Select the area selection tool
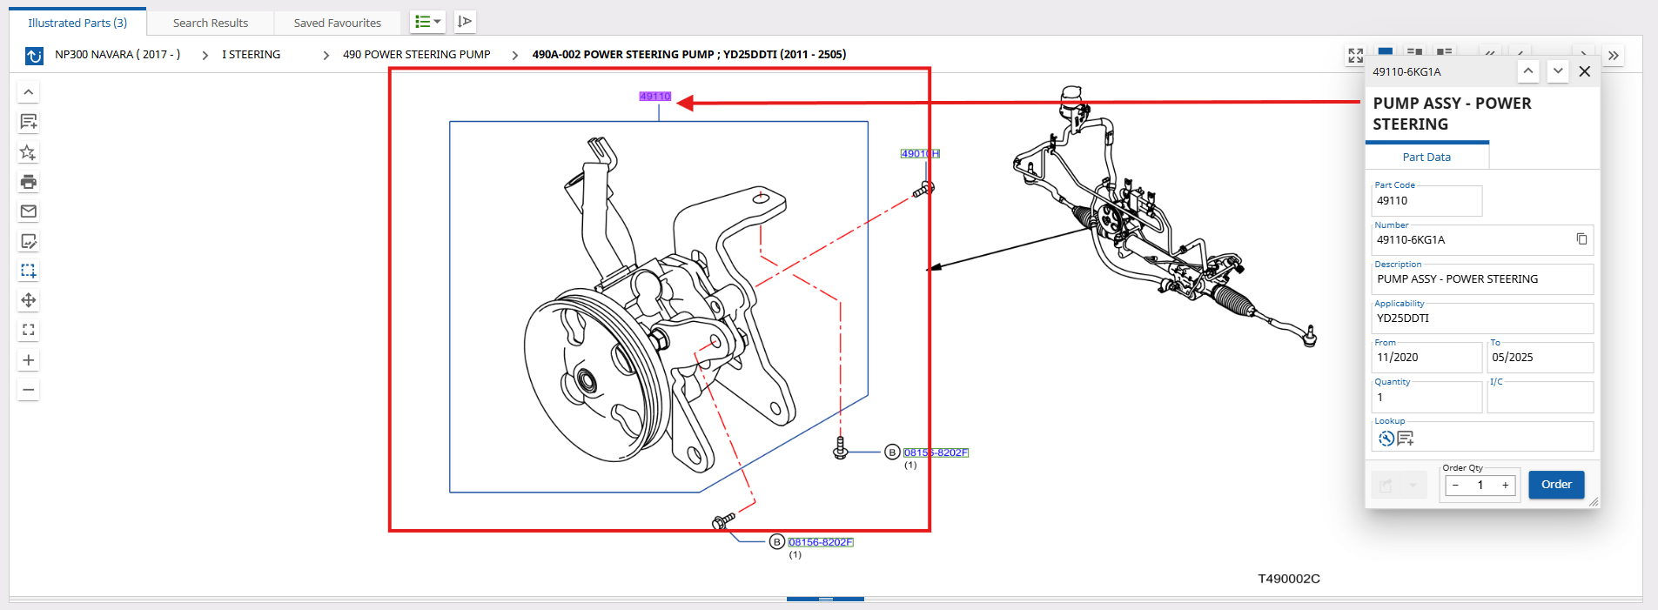This screenshot has width=1658, height=610. tap(29, 271)
